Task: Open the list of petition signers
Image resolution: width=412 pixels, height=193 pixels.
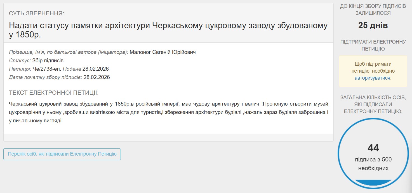Action: point(62,154)
